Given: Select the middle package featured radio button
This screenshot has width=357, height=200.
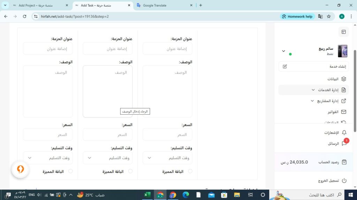Looking at the screenshot, I should click(130, 171).
